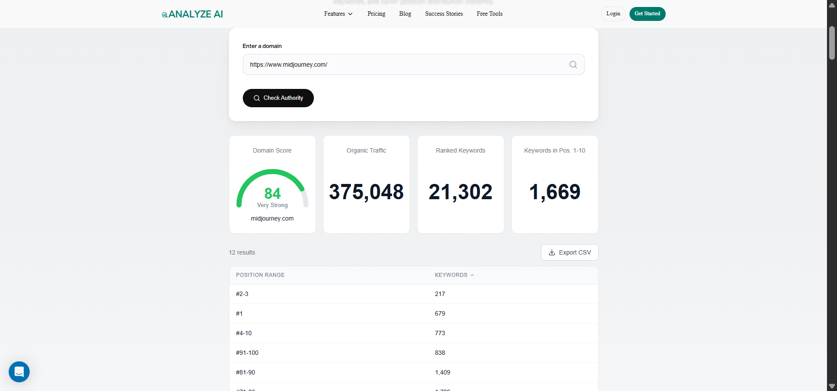Select the #81-90 position range row
Image resolution: width=837 pixels, height=391 pixels.
[x=414, y=372]
